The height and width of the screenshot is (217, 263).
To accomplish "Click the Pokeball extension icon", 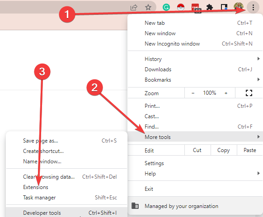I will [181, 7].
